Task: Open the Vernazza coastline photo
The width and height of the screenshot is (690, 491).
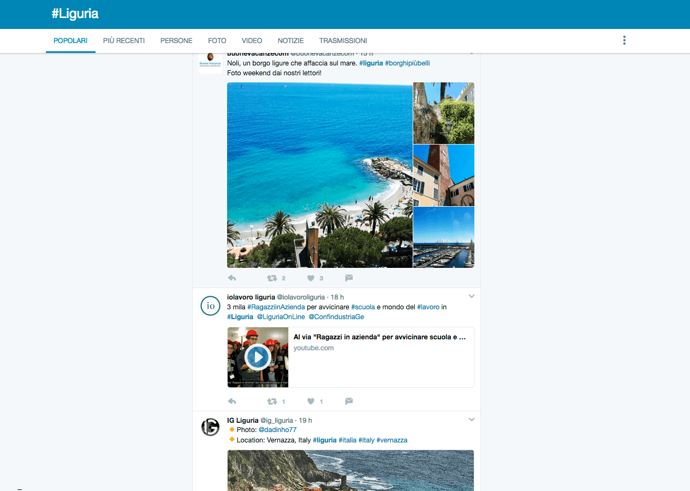Action: tap(350, 470)
